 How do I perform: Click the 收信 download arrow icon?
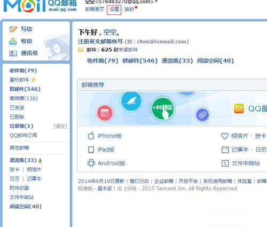point(13,41)
